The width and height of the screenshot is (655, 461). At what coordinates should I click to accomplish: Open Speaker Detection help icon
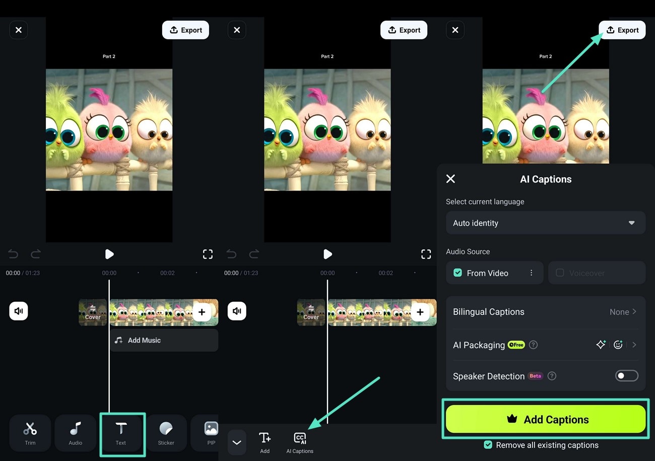click(552, 376)
